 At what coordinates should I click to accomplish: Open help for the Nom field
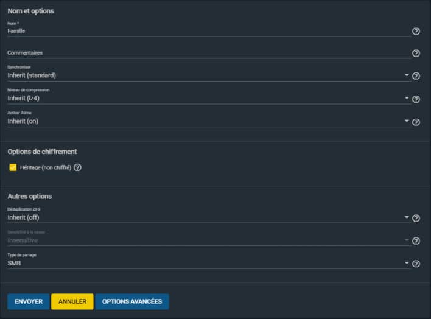(416, 31)
